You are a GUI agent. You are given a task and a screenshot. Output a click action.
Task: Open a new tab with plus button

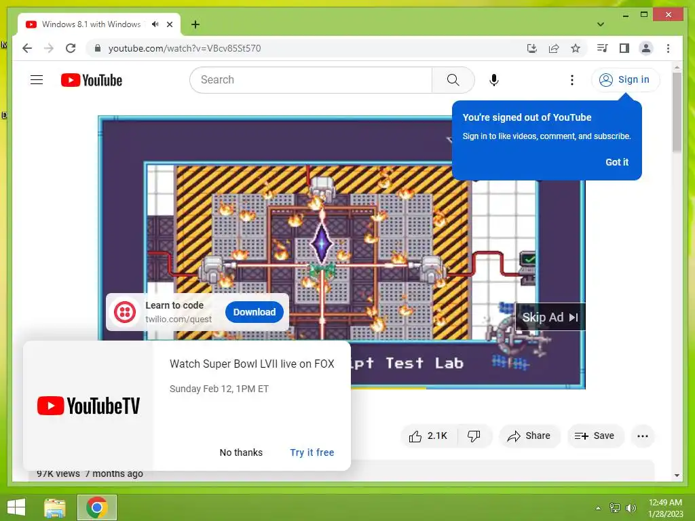click(195, 24)
